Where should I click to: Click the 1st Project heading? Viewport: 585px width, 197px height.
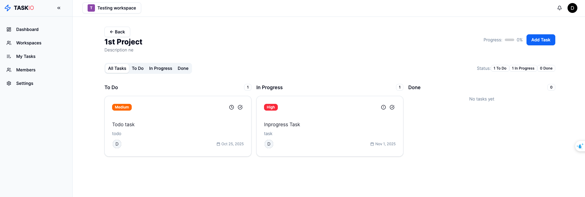(x=123, y=42)
